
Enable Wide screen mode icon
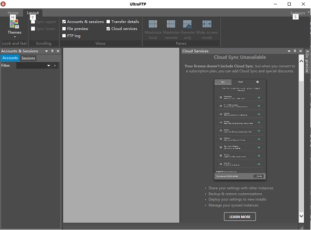click(x=207, y=24)
